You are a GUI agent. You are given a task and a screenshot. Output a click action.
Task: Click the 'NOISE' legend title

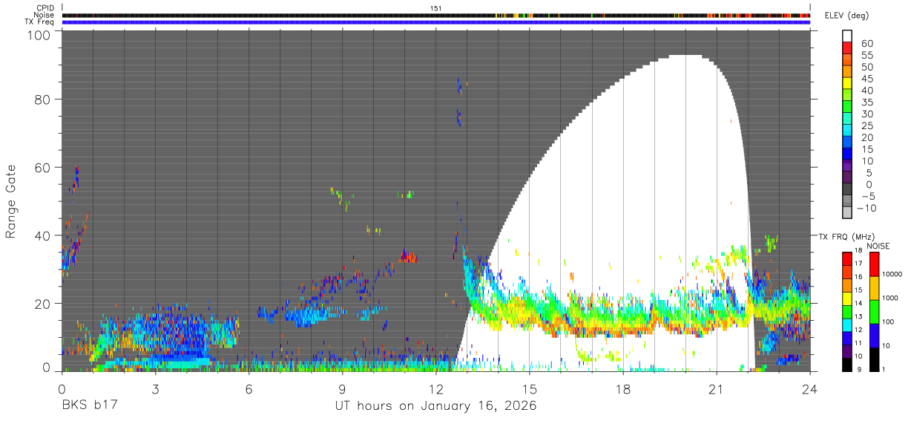tap(879, 246)
